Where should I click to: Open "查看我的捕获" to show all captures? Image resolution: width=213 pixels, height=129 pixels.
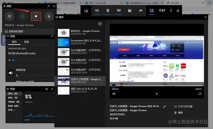click(x=29, y=32)
